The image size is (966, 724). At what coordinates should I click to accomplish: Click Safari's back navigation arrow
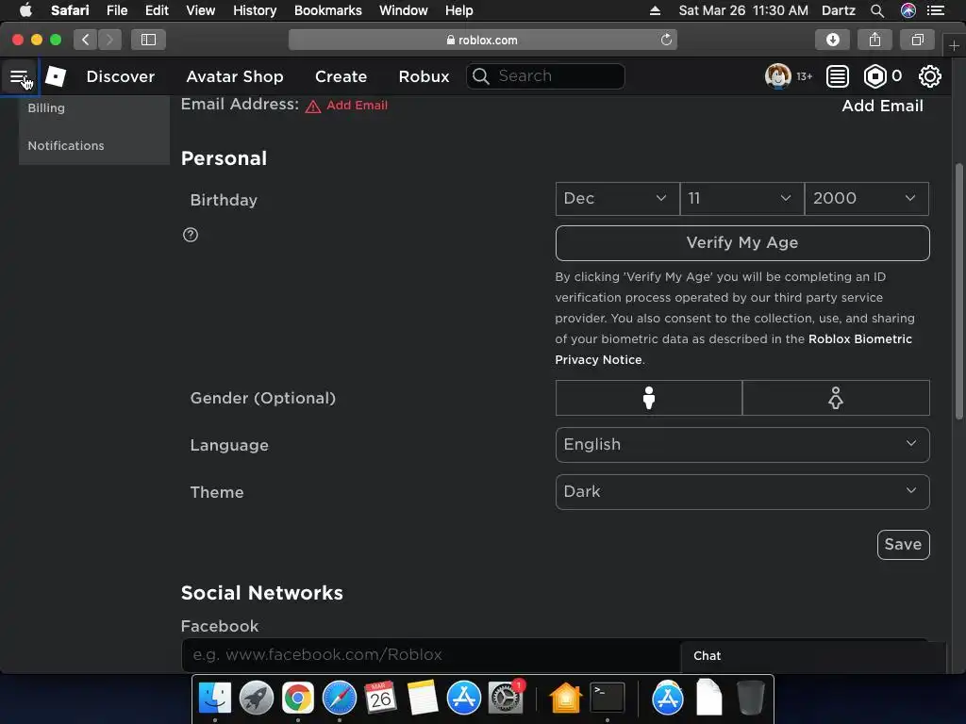86,40
